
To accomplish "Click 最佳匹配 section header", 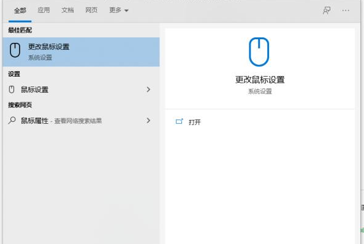I will point(20,30).
